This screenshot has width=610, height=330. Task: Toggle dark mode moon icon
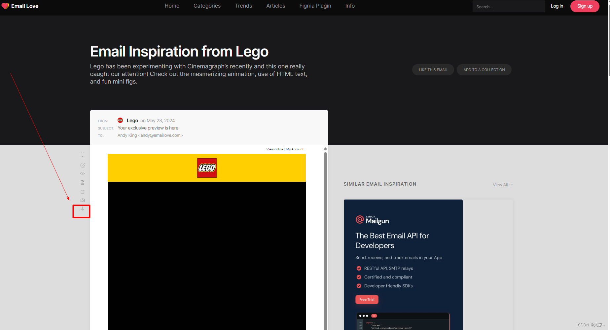[83, 165]
